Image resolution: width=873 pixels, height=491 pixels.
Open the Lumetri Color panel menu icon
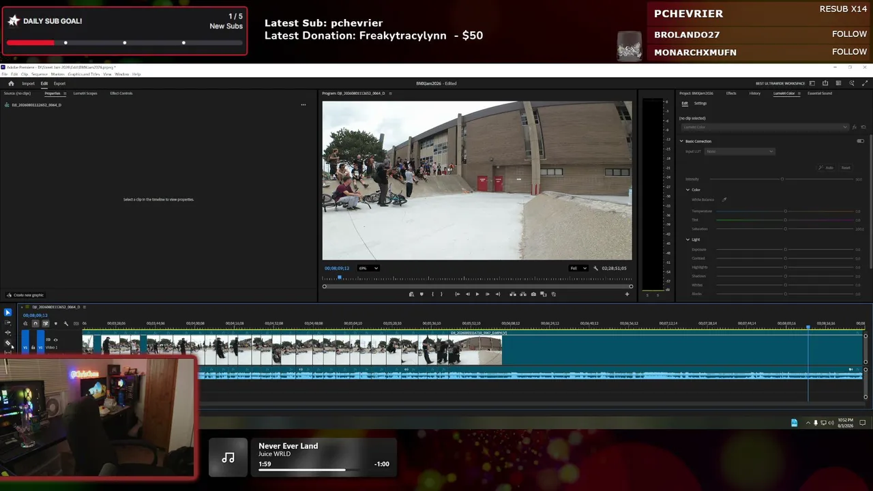(798, 93)
